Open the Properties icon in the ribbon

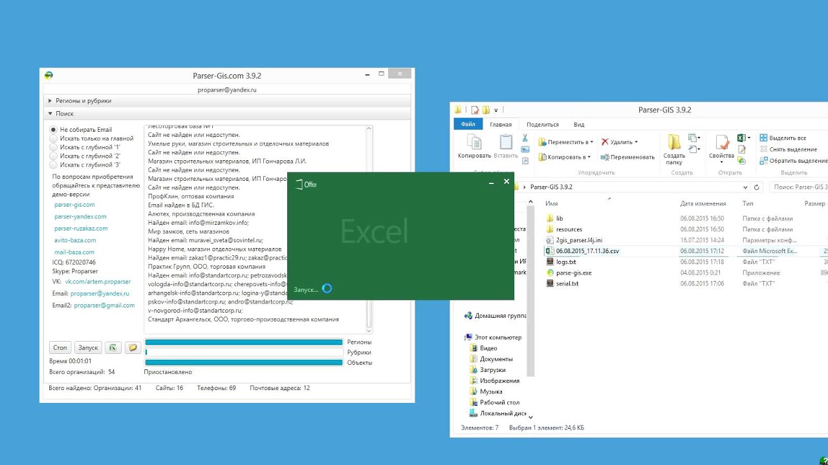722,141
